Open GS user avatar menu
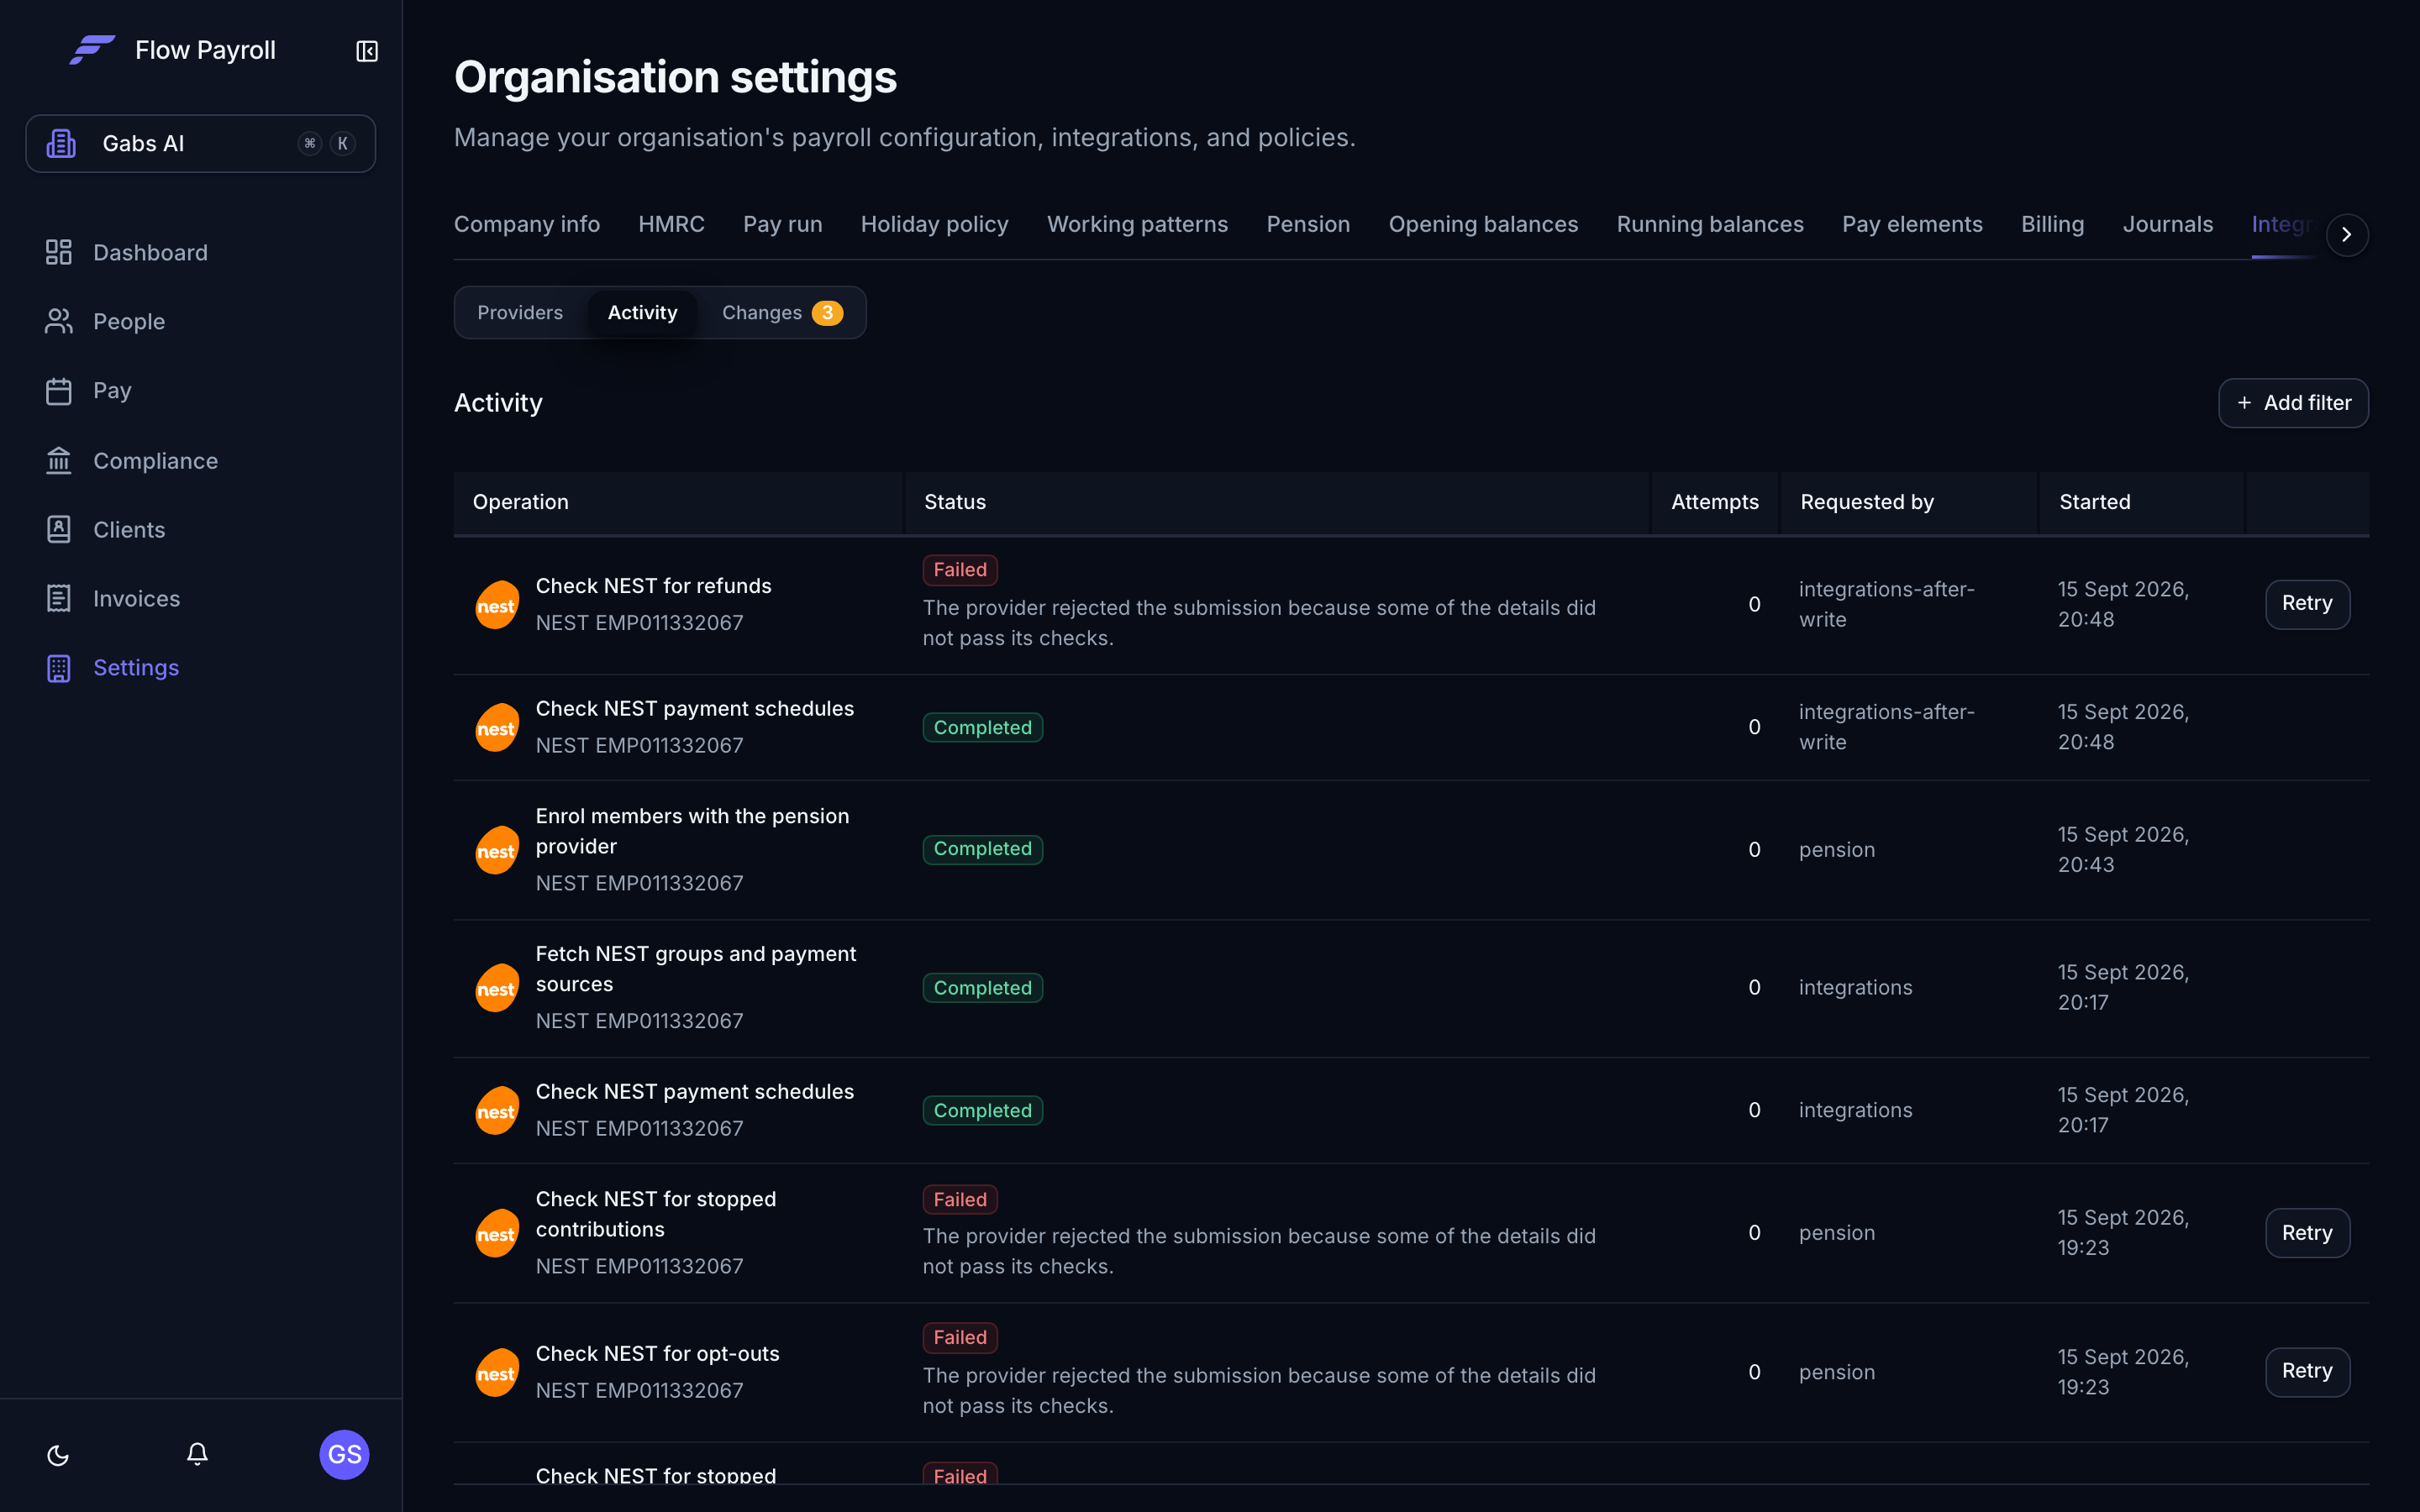Image resolution: width=2420 pixels, height=1512 pixels. click(x=344, y=1454)
